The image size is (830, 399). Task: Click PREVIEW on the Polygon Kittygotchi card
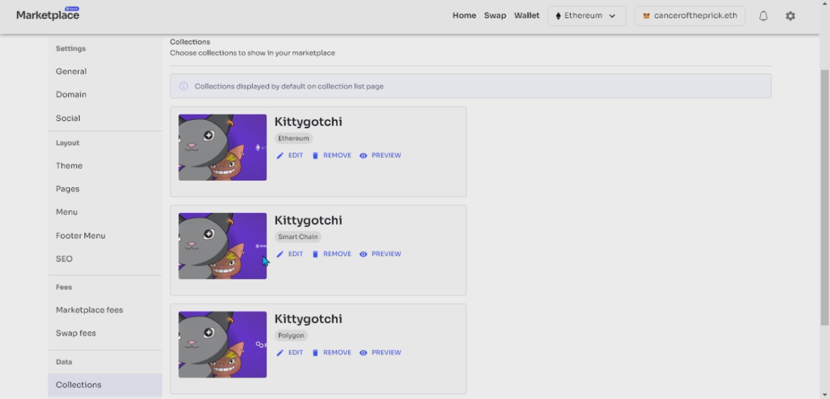pyautogui.click(x=380, y=352)
